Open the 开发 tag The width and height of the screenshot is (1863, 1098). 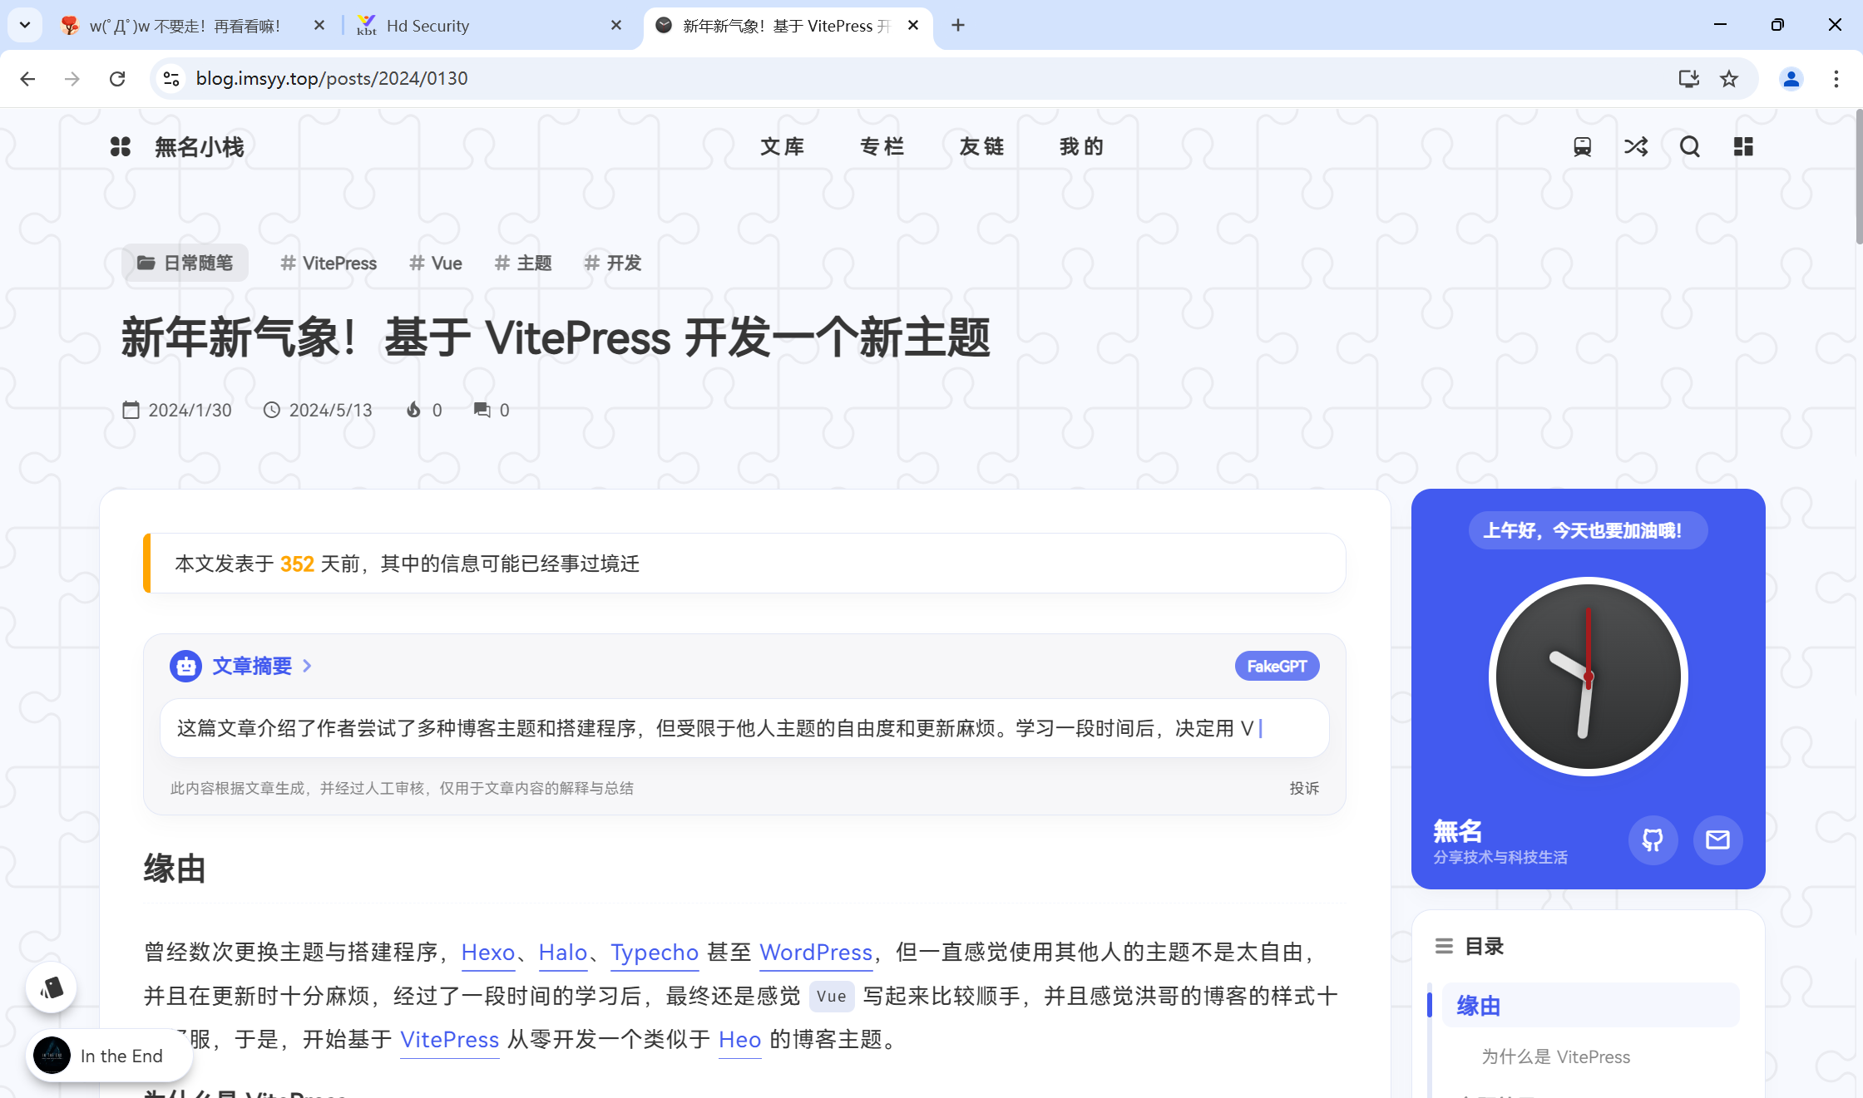coord(613,263)
